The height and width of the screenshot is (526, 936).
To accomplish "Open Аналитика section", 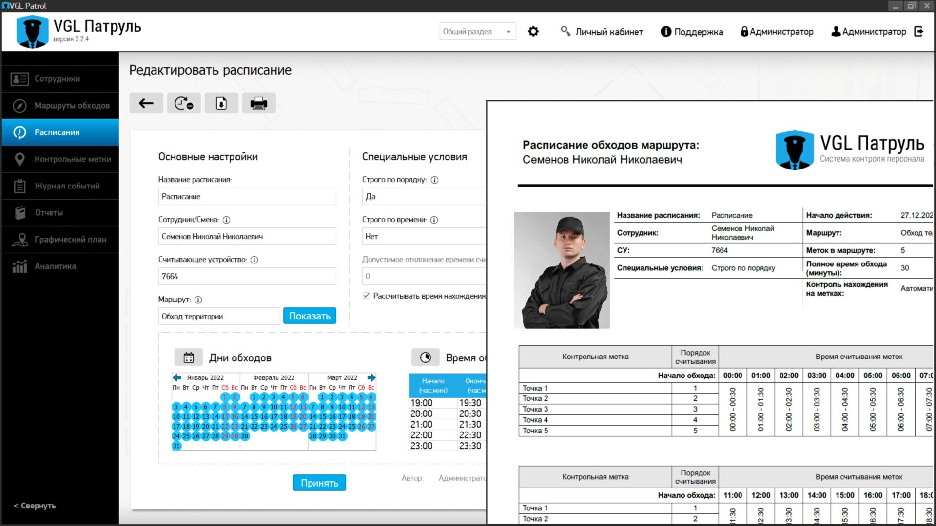I will click(60, 266).
